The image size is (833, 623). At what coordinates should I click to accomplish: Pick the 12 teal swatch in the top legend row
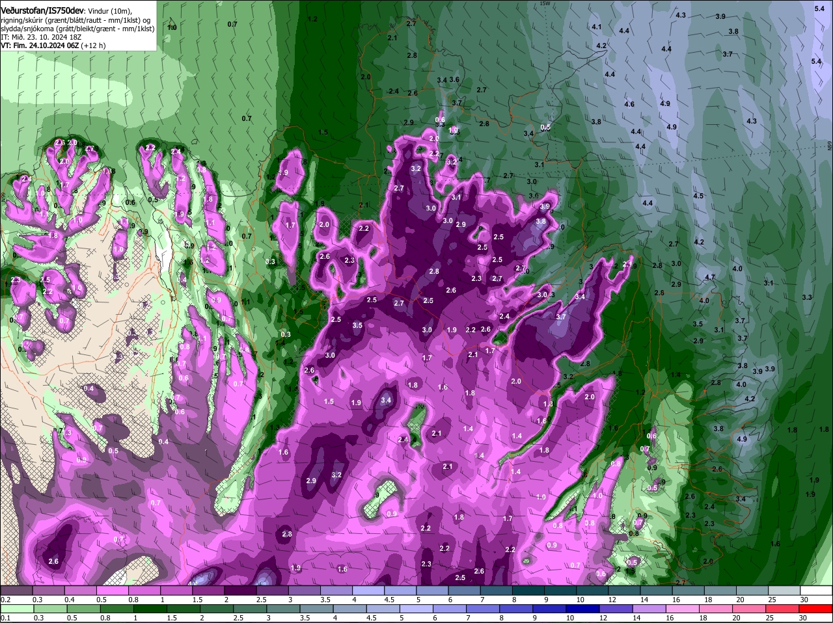coord(625,590)
